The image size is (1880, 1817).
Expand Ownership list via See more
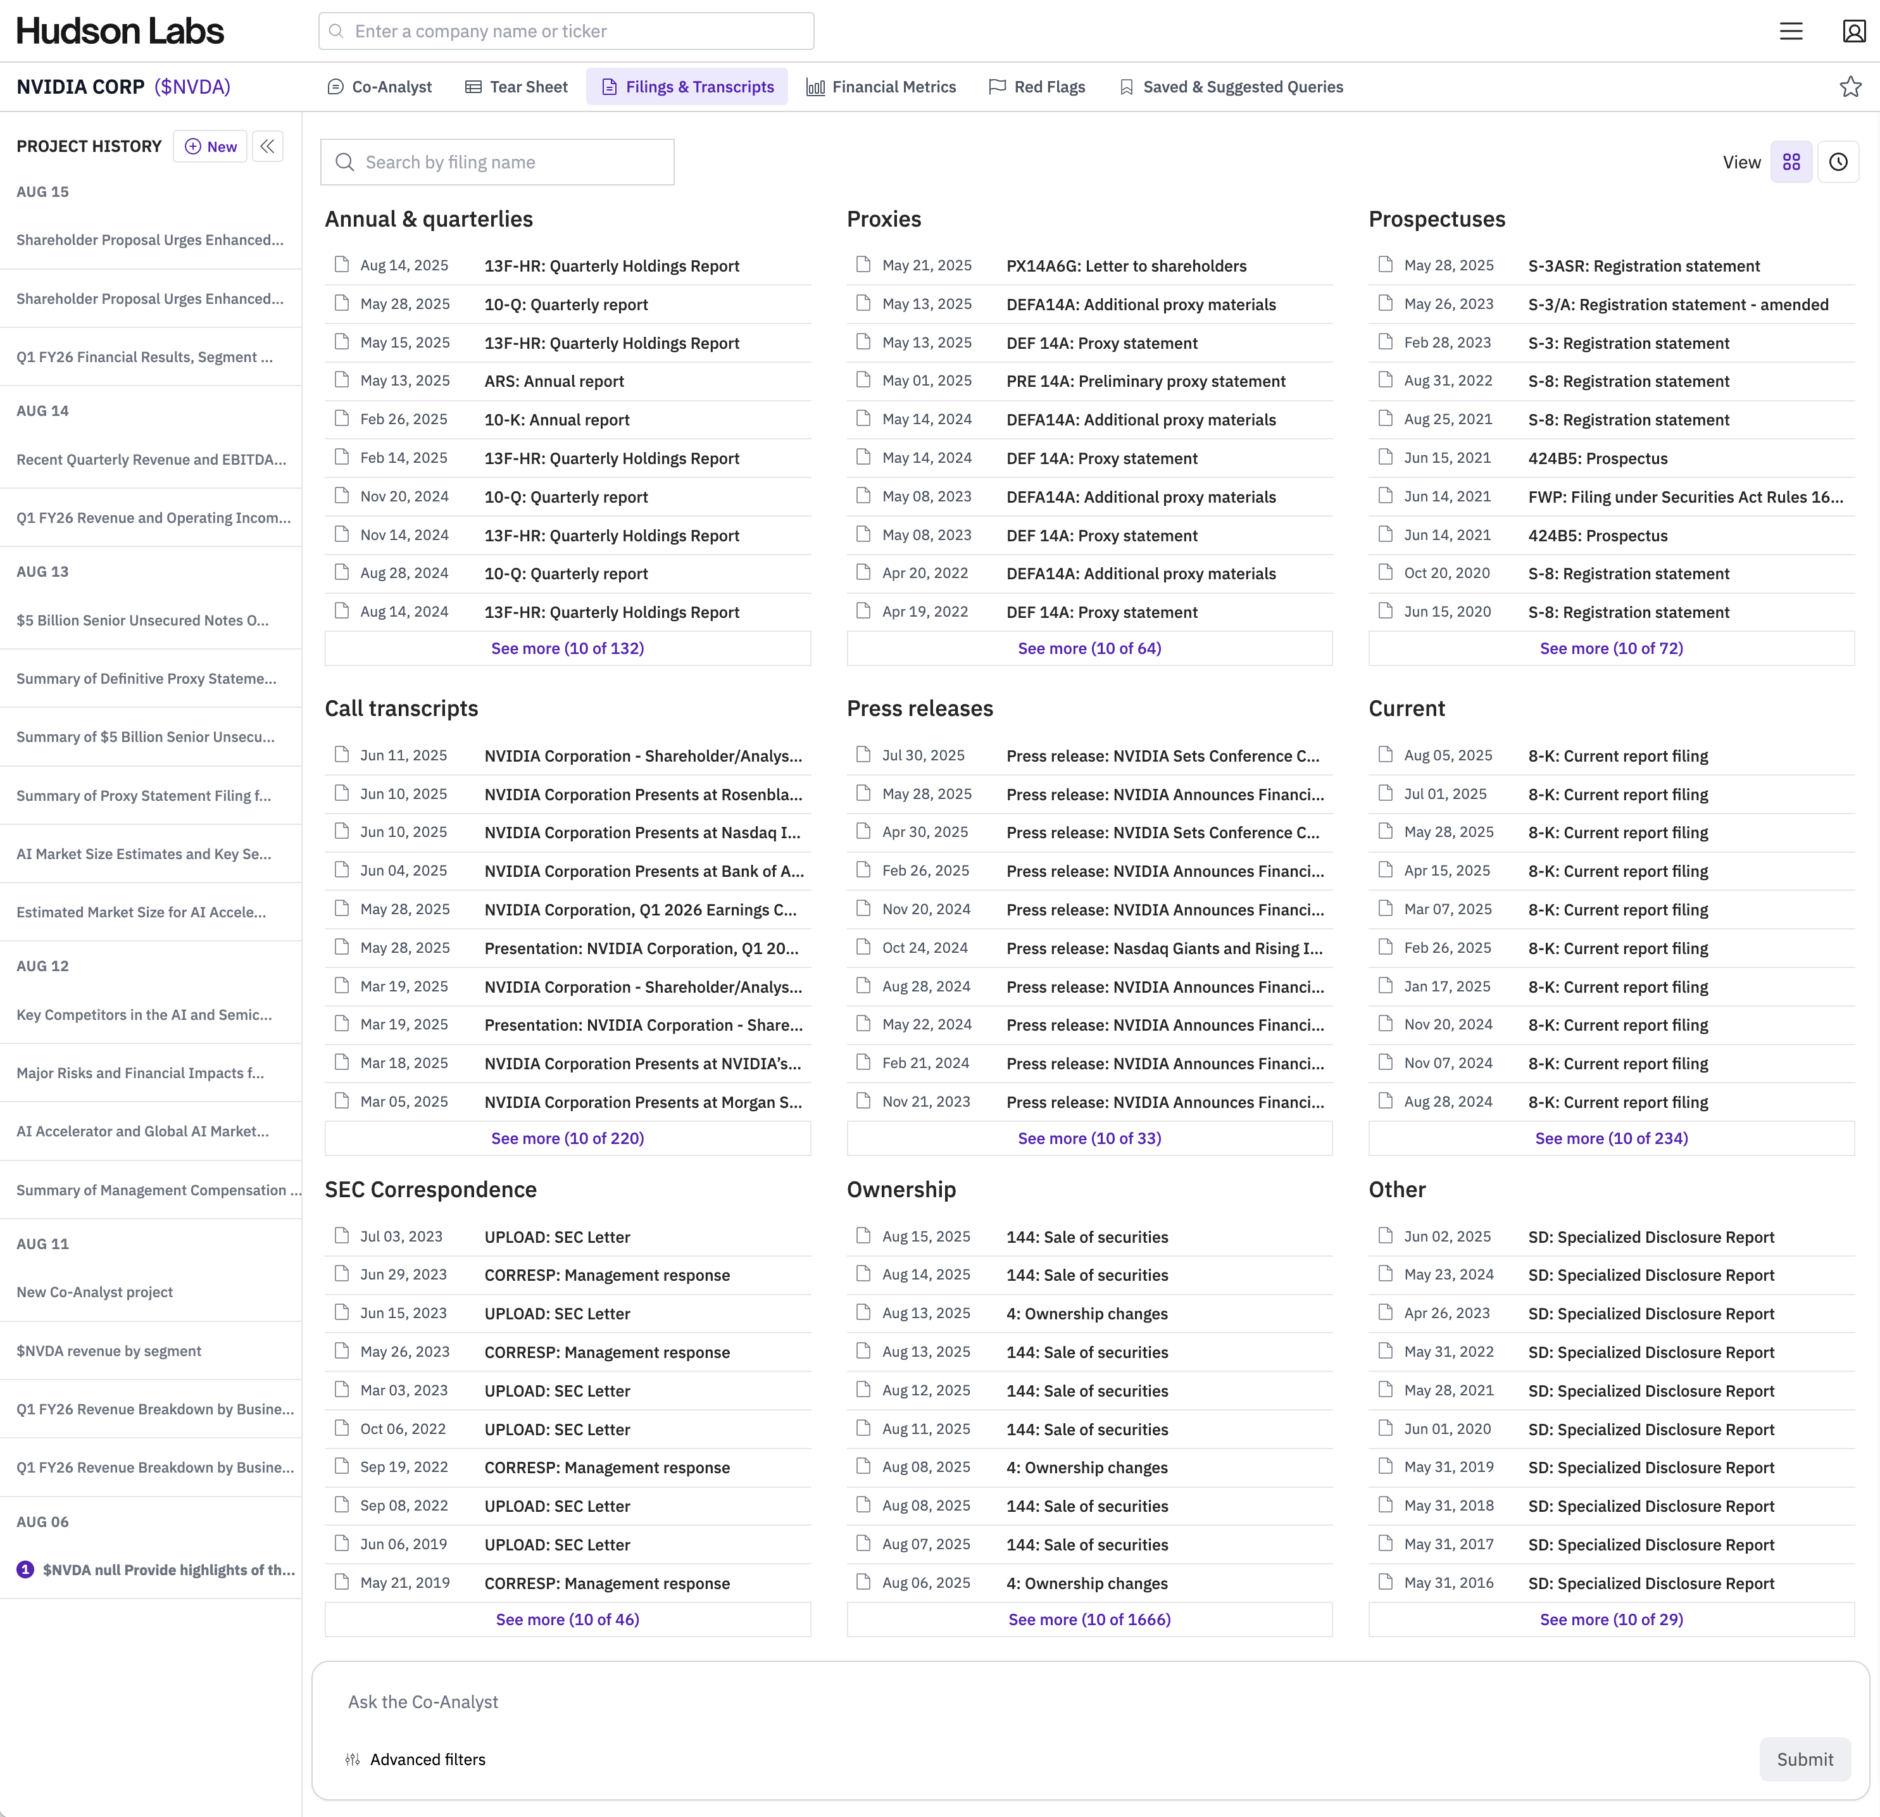1089,1619
